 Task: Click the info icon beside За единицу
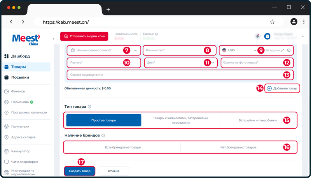tap(289, 51)
